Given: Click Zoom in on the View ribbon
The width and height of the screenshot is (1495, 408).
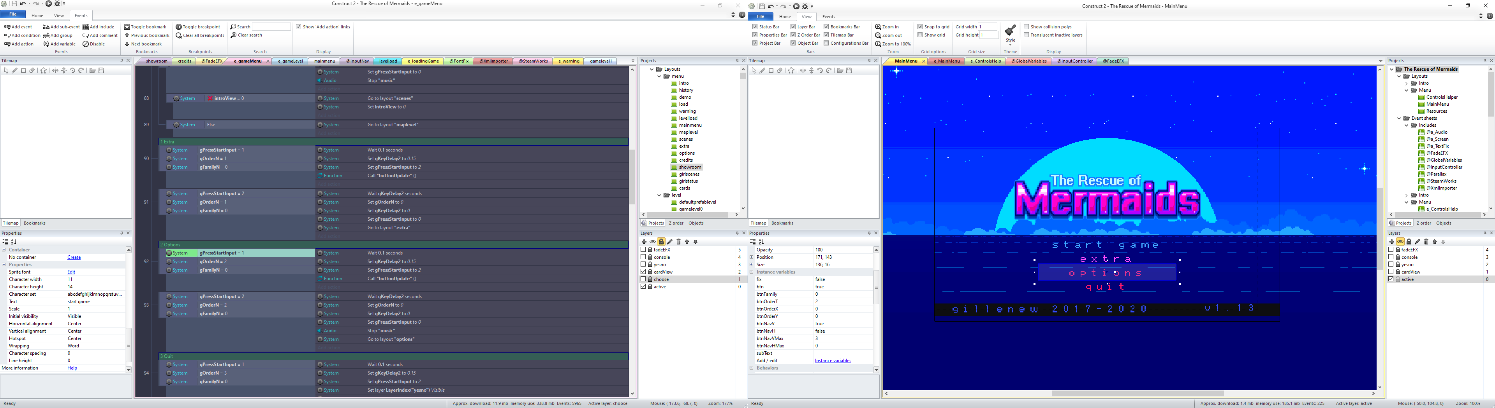Looking at the screenshot, I should pos(887,27).
